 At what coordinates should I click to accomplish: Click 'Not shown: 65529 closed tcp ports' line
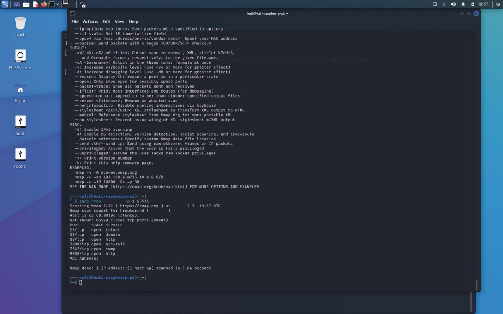(x=119, y=220)
